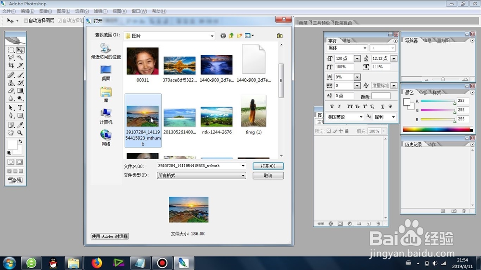Image resolution: width=481 pixels, height=270 pixels.
Task: Enable 自动选择图层 checkbox
Action: click(x=26, y=21)
